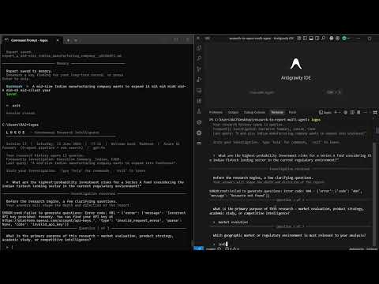
Task: Switch to the Output panel tab
Action: pyautogui.click(x=233, y=112)
